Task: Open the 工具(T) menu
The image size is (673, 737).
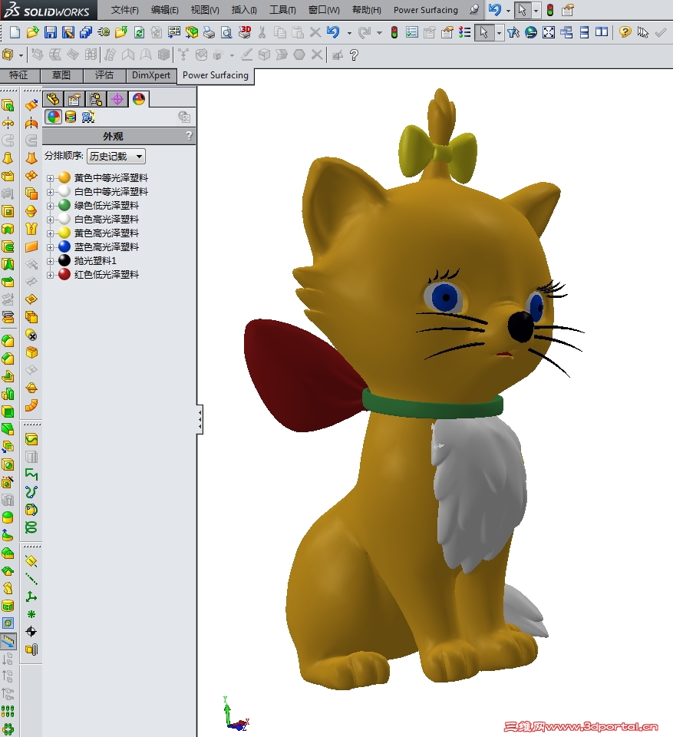Action: pos(283,10)
